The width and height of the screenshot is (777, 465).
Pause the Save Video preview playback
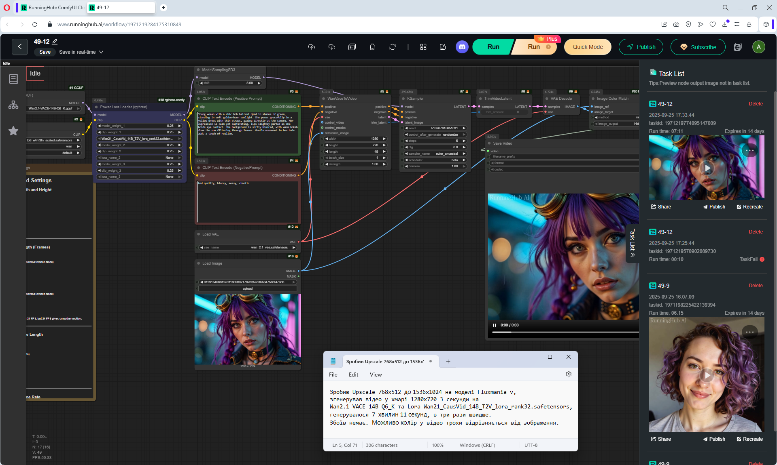494,325
